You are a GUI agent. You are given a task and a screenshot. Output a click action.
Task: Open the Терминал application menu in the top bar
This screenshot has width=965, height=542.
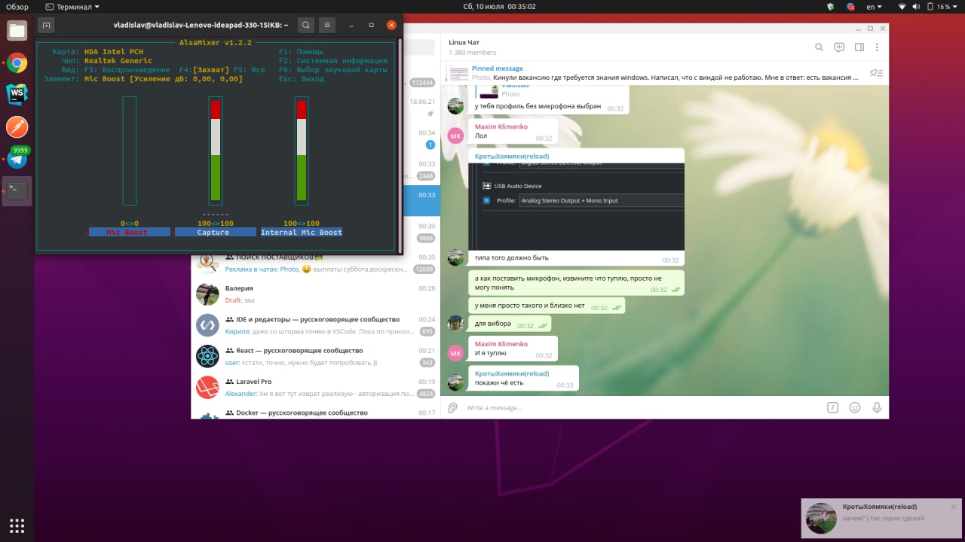(x=72, y=6)
